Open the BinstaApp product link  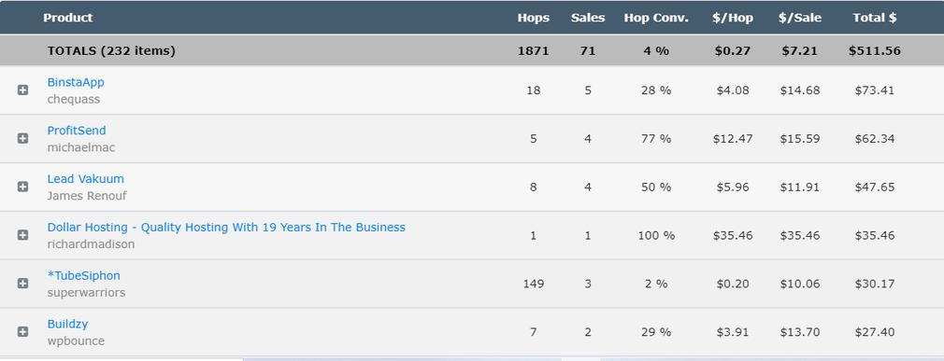(x=76, y=82)
